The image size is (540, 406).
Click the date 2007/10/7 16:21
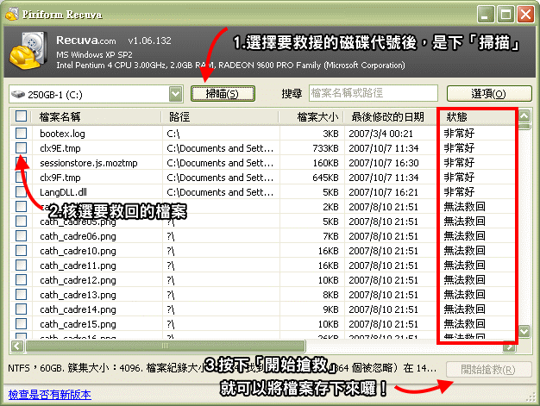[x=384, y=192]
